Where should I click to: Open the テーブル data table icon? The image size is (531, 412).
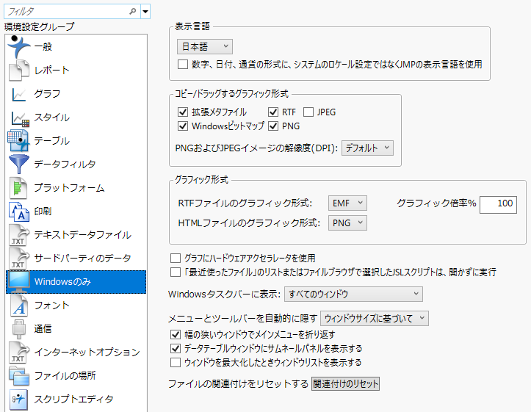[18, 140]
